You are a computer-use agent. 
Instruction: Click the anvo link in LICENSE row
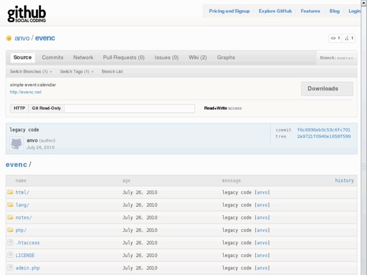pyautogui.click(x=262, y=255)
